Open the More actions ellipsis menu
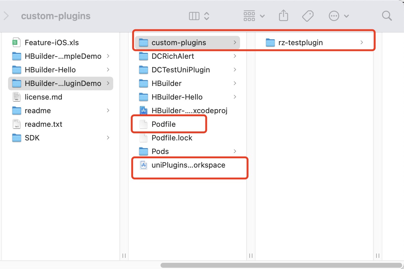 pos(339,16)
